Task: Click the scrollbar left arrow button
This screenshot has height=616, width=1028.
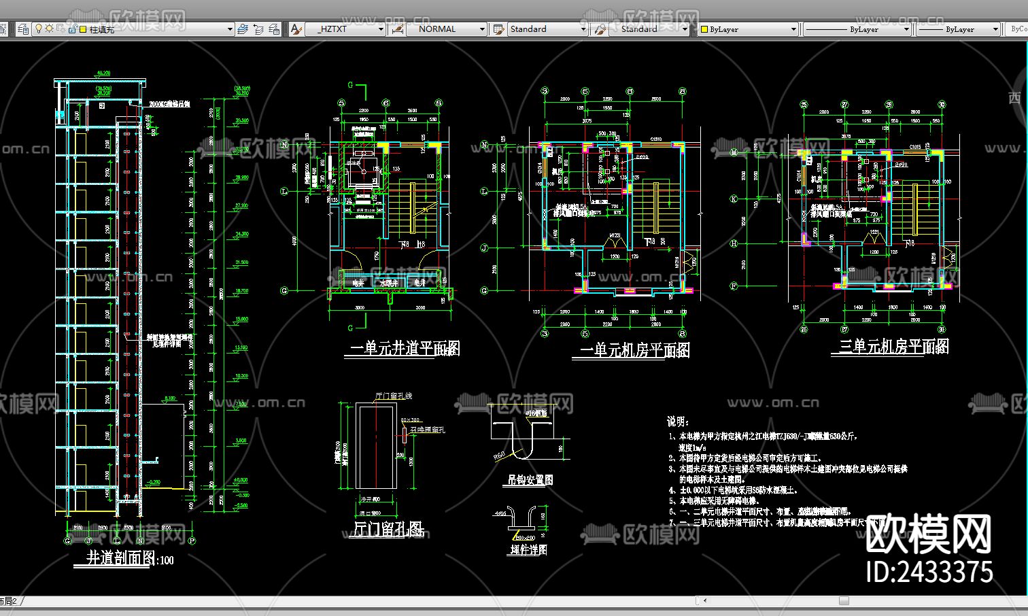Action: pos(705,601)
